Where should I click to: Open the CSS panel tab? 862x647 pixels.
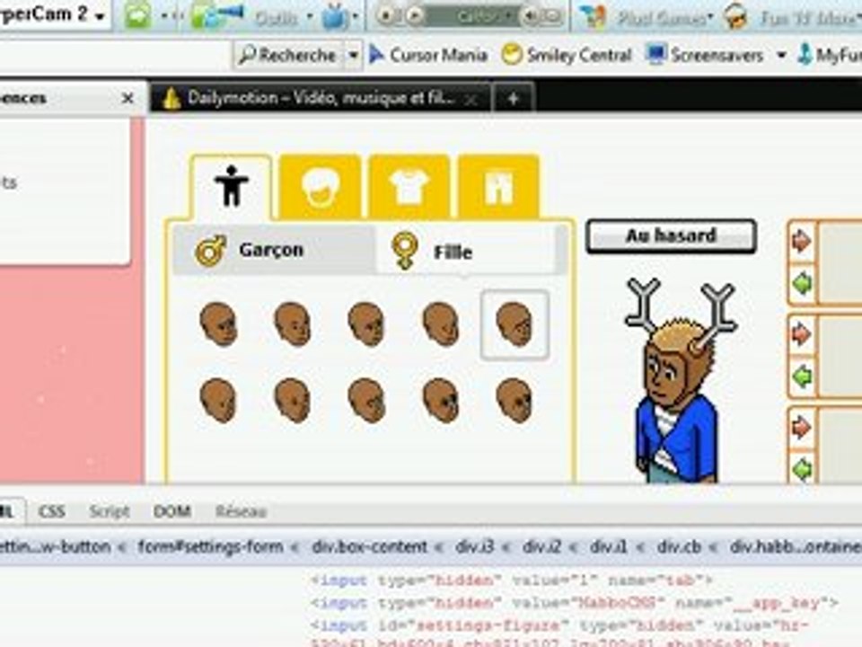click(52, 511)
